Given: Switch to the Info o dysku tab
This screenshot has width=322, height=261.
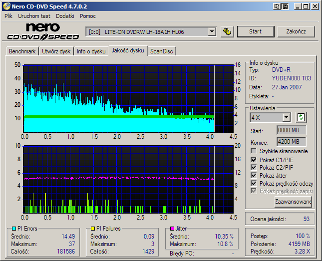Looking at the screenshot, I should point(91,51).
